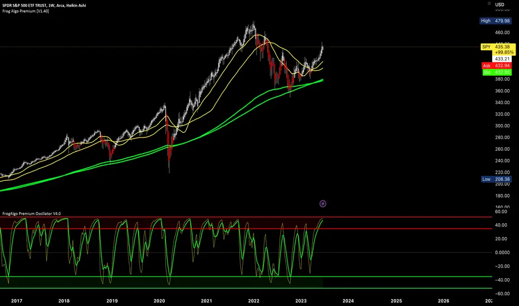This screenshot has height=306, width=519.
Task: Click the 240.00 price scale value
Action: point(502,160)
